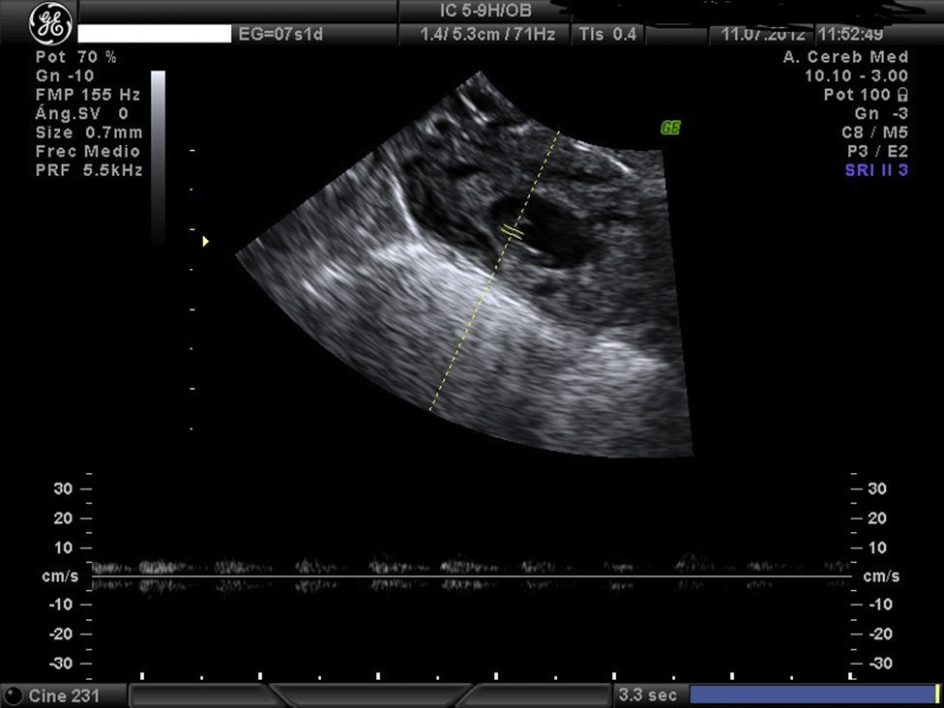Click the A. Cereb Med preset label
The height and width of the screenshot is (708, 944).
click(x=845, y=57)
